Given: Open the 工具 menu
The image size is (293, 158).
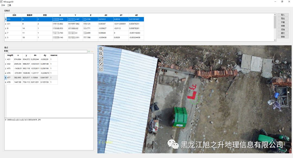Looking at the screenshot, I should tap(9, 5).
